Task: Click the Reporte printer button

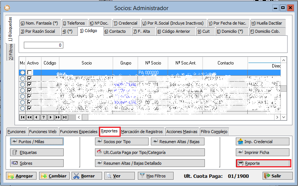Action: 263,163
